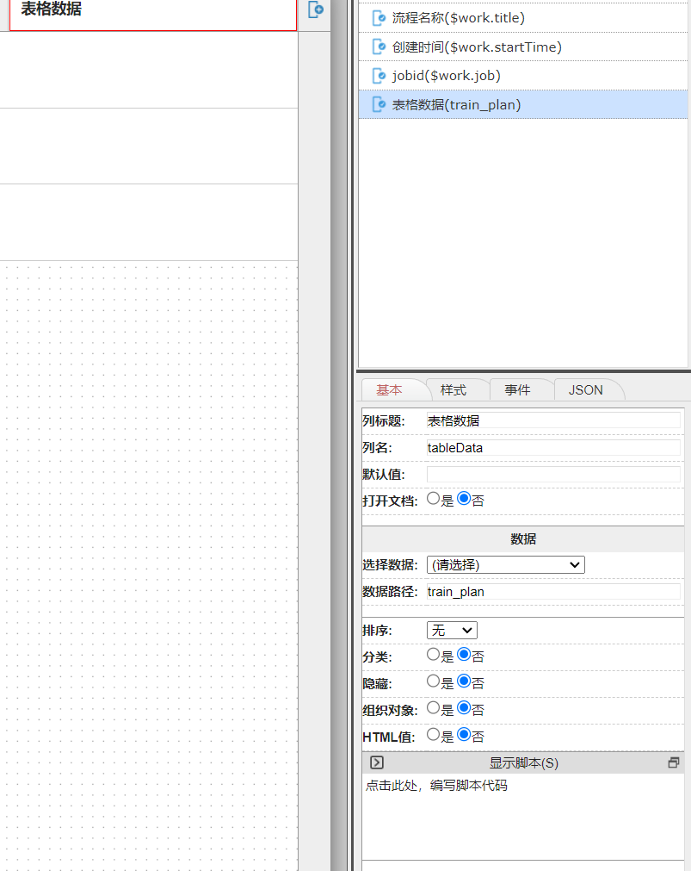Click the icon of 流程名称($work.title) row

click(x=379, y=18)
